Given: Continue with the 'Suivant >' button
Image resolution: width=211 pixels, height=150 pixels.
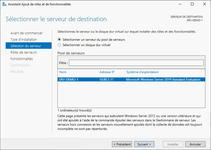Looking at the screenshot, I should (x=144, y=144).
